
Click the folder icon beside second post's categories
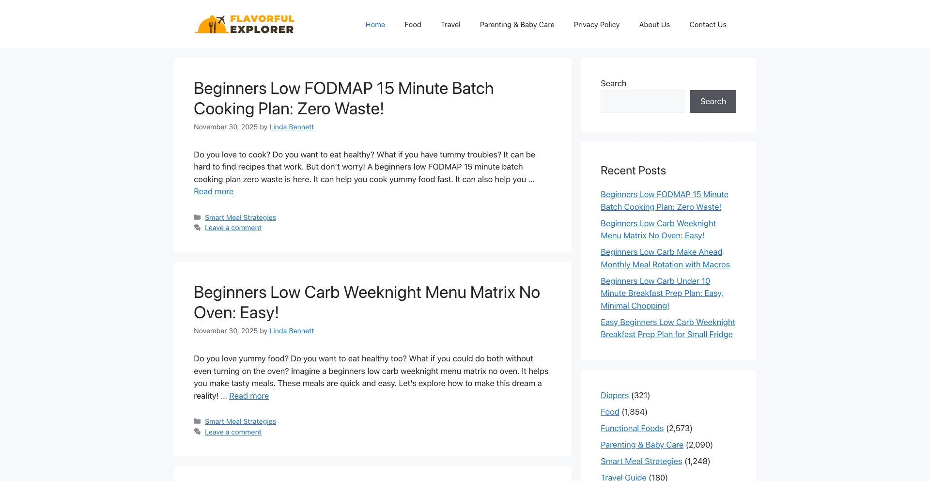pyautogui.click(x=198, y=421)
